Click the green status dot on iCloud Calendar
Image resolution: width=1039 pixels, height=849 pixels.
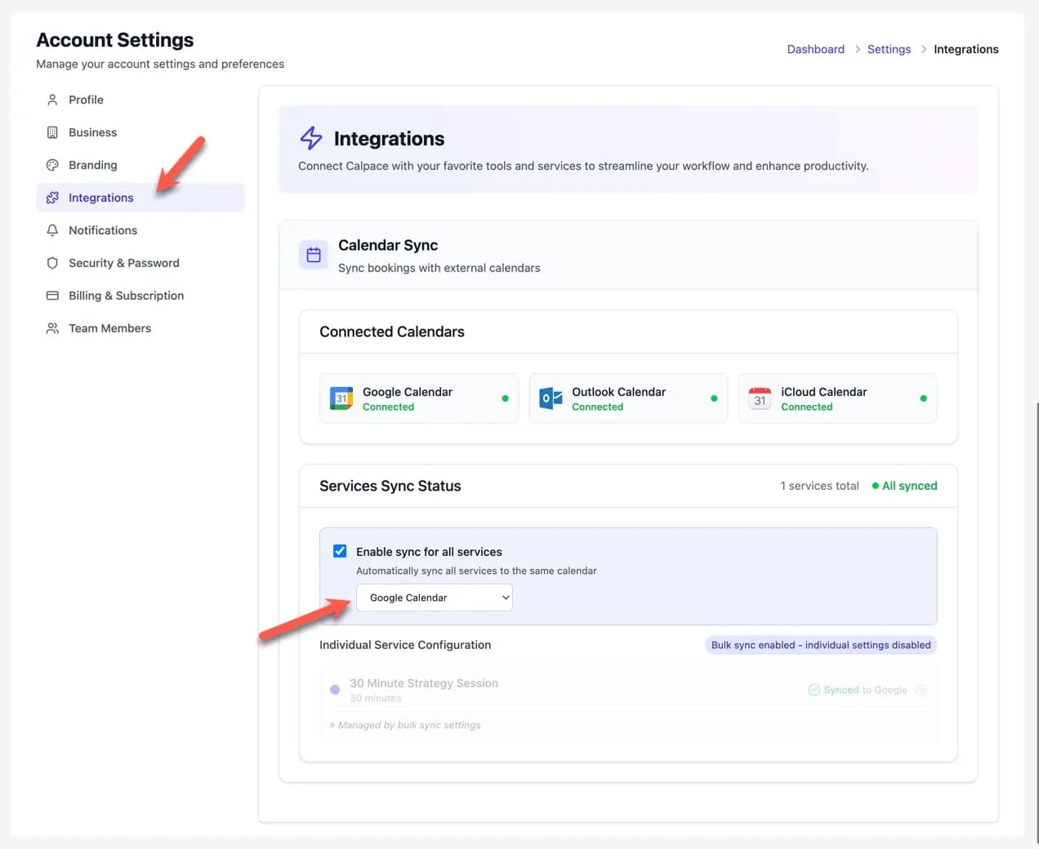[x=923, y=398]
